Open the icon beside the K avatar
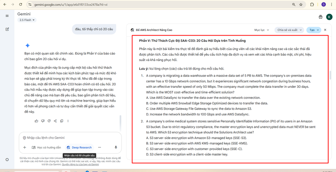Image resolution: width=336 pixels, height=172 pixels. (321, 17)
